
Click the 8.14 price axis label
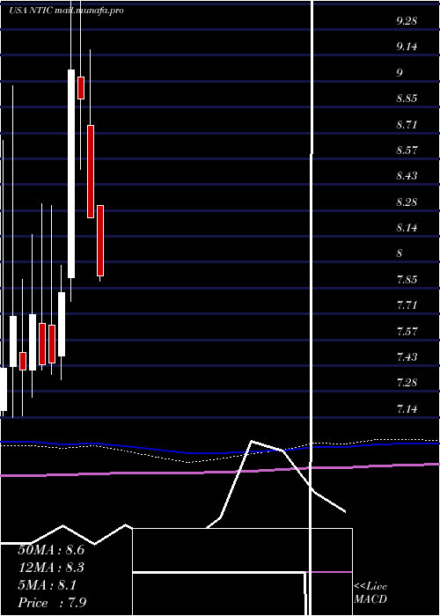pyautogui.click(x=407, y=228)
